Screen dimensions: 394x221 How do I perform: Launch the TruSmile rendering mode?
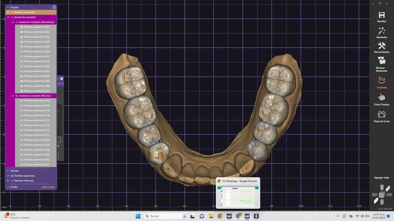pos(381,80)
